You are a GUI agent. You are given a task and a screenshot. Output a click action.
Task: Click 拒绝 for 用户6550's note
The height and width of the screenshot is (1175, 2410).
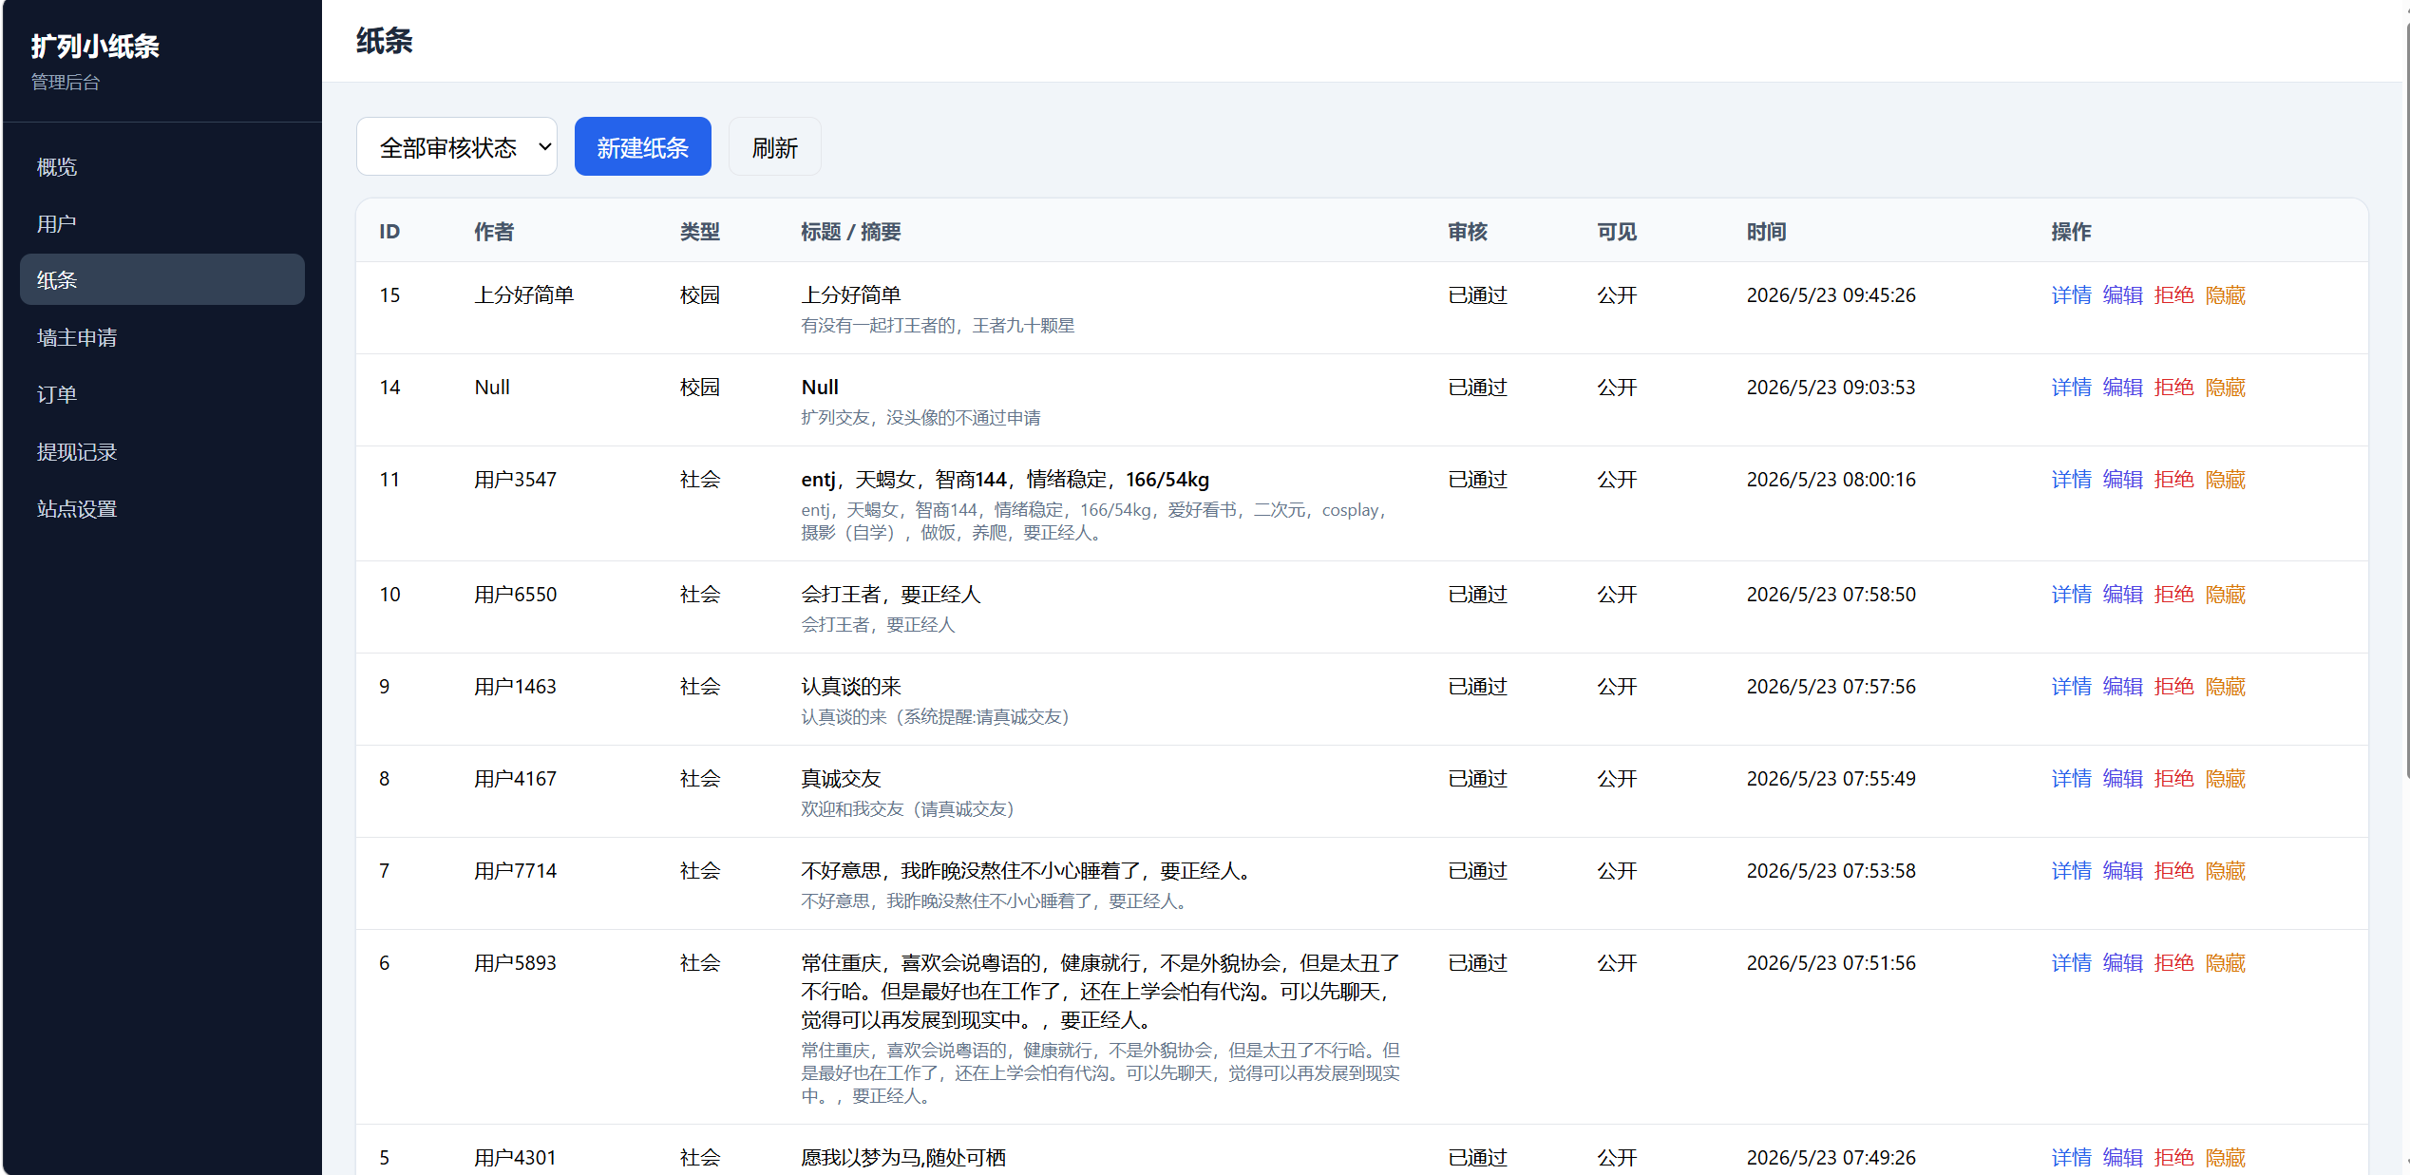coord(2173,595)
